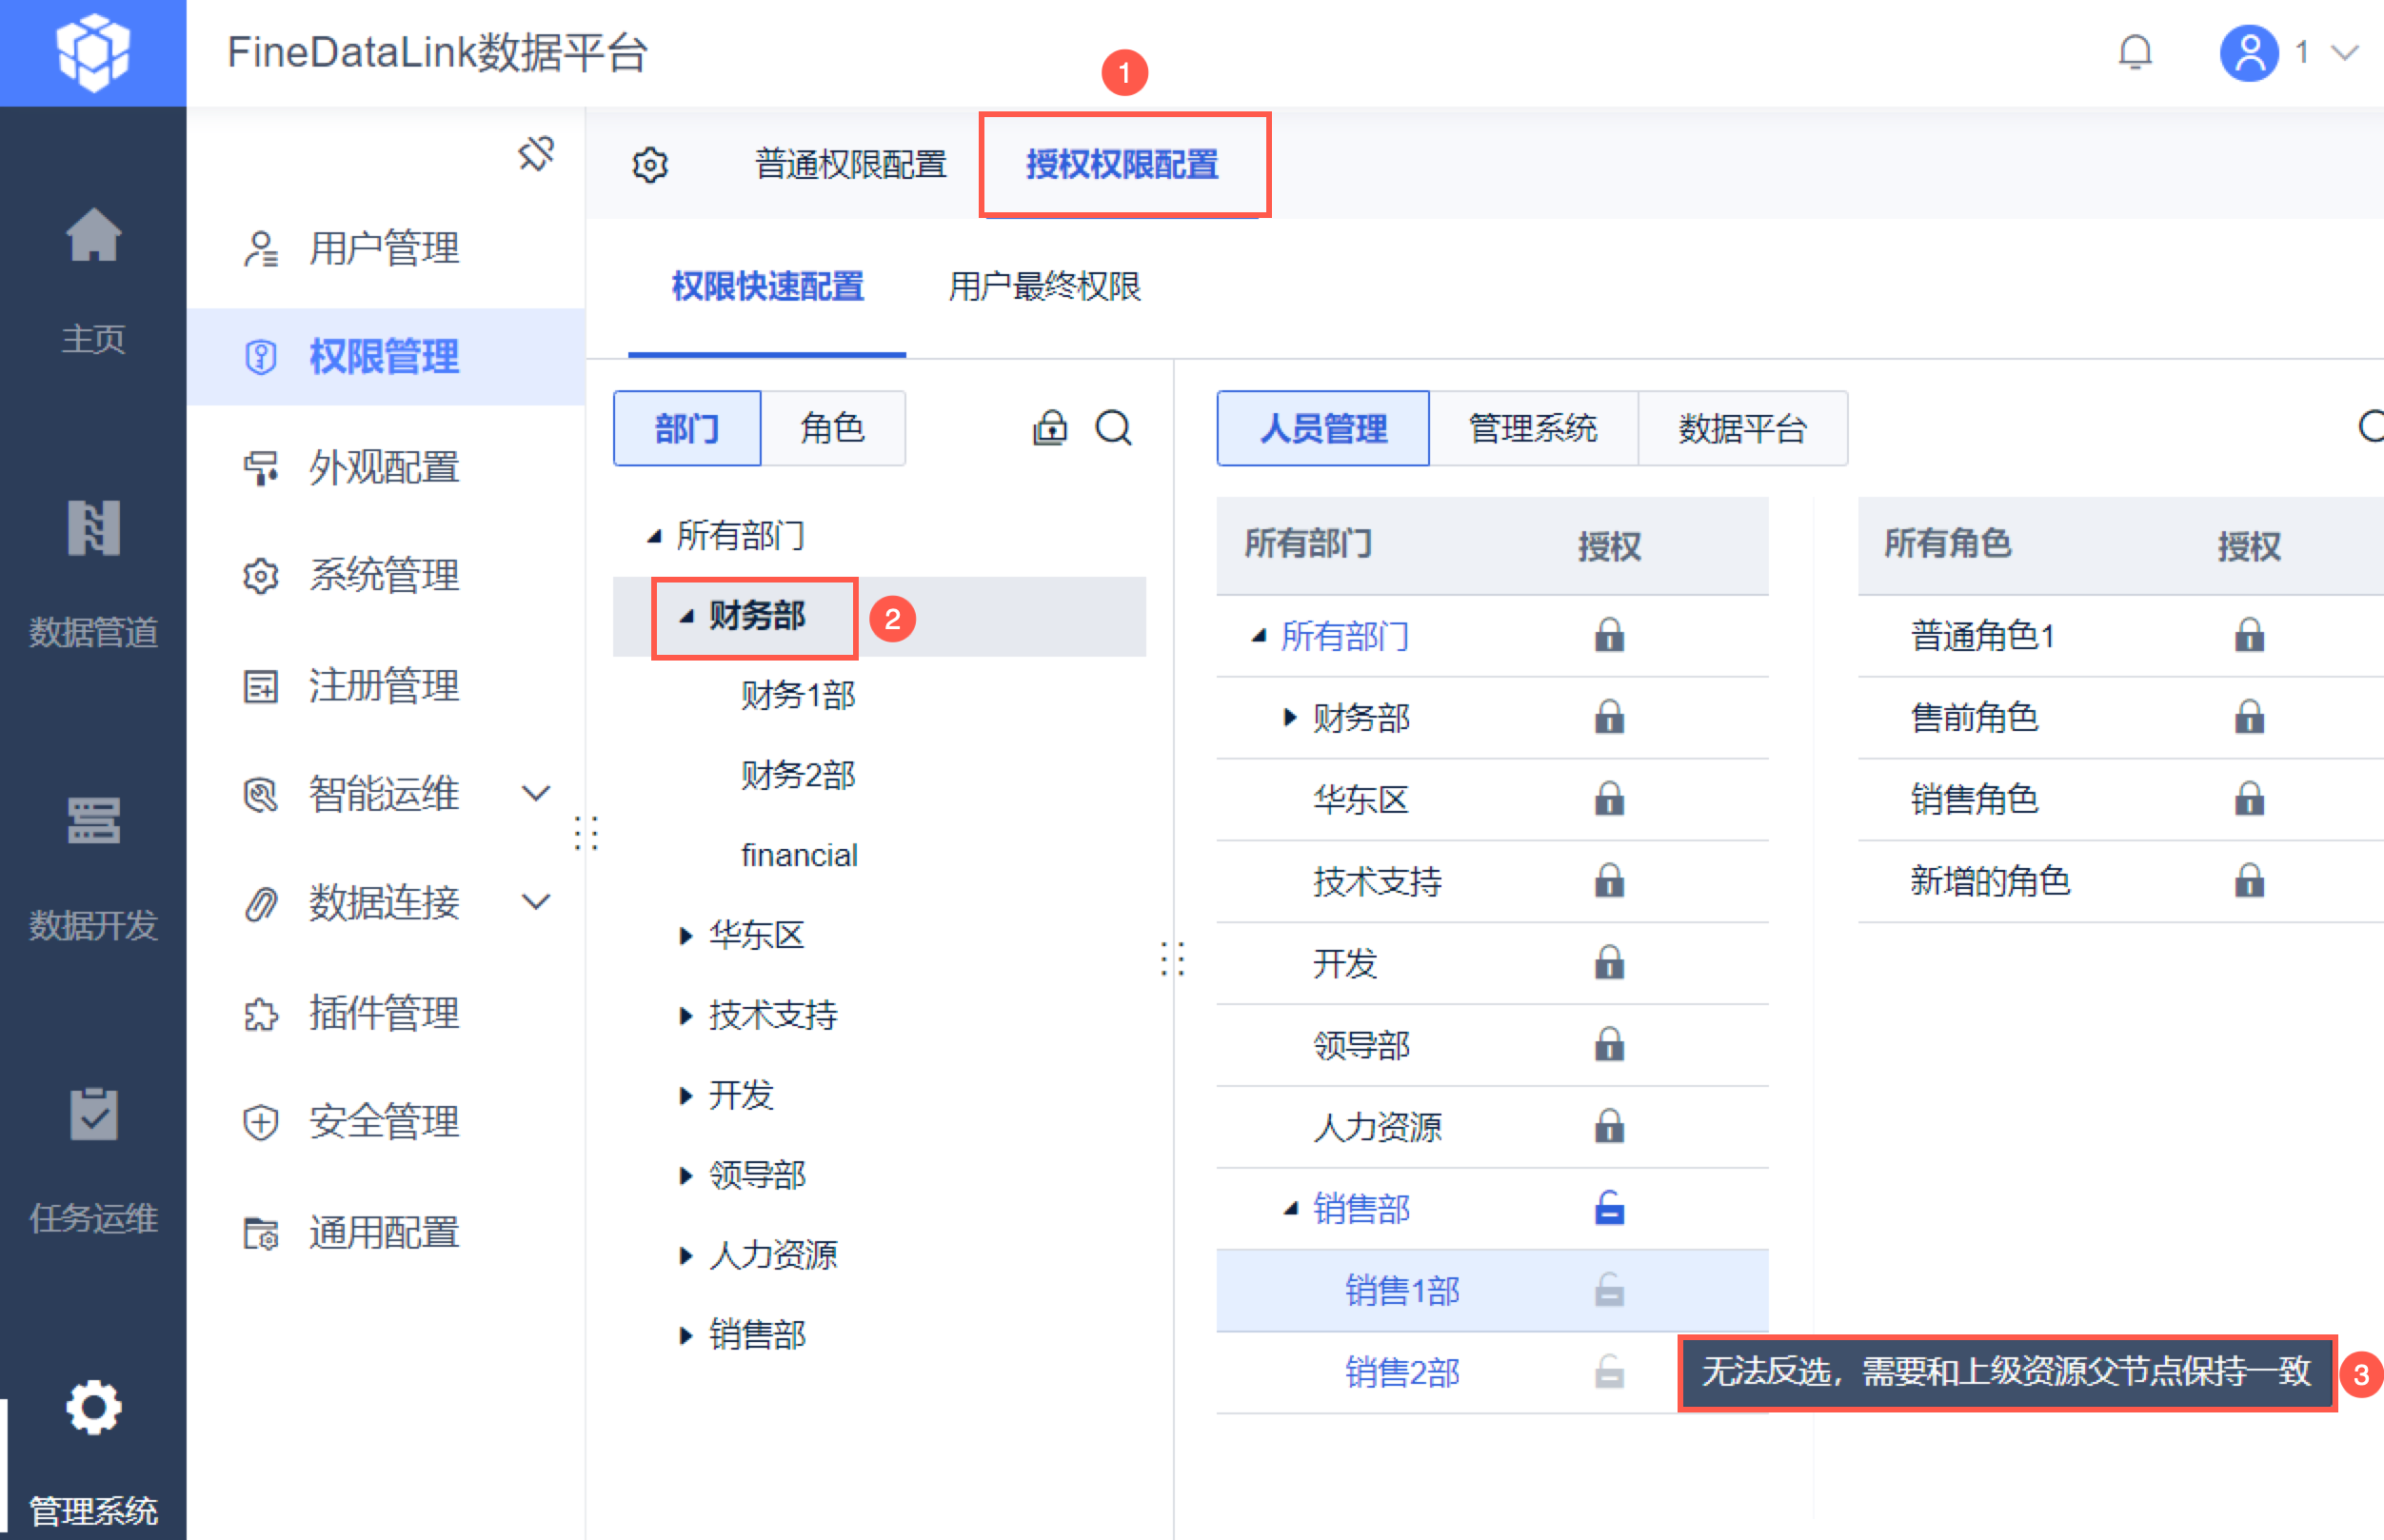Image resolution: width=2384 pixels, height=1540 pixels.
Task: Click the vertical splitter handle beside department tree
Action: coord(1172,958)
